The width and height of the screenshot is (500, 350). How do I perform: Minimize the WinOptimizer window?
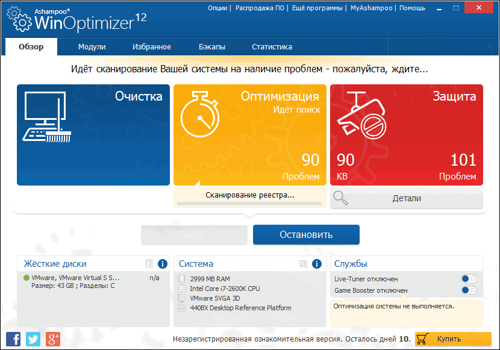click(x=439, y=8)
